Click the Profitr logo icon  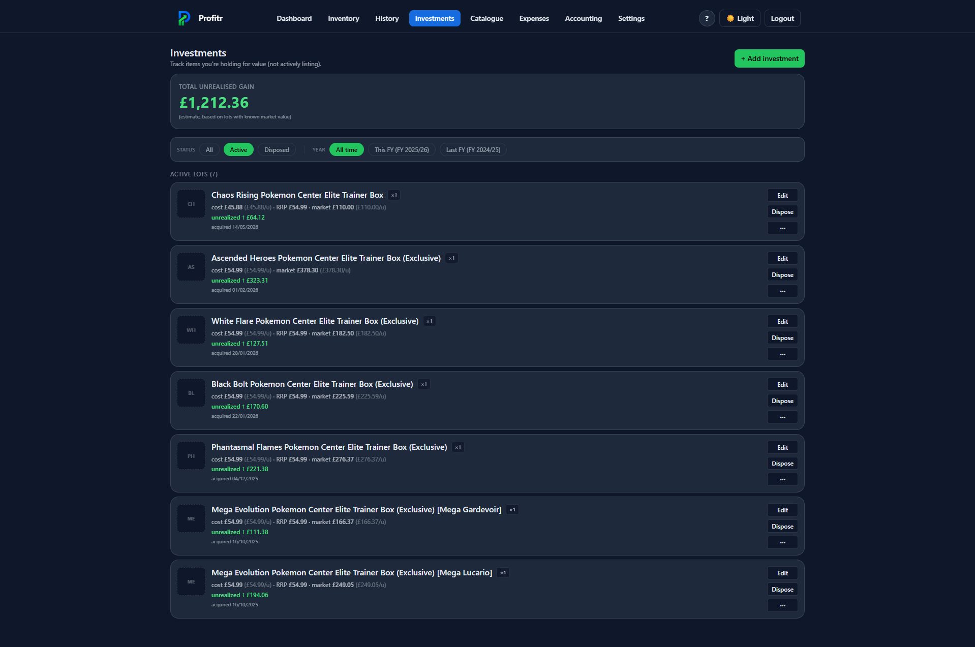pyautogui.click(x=184, y=18)
